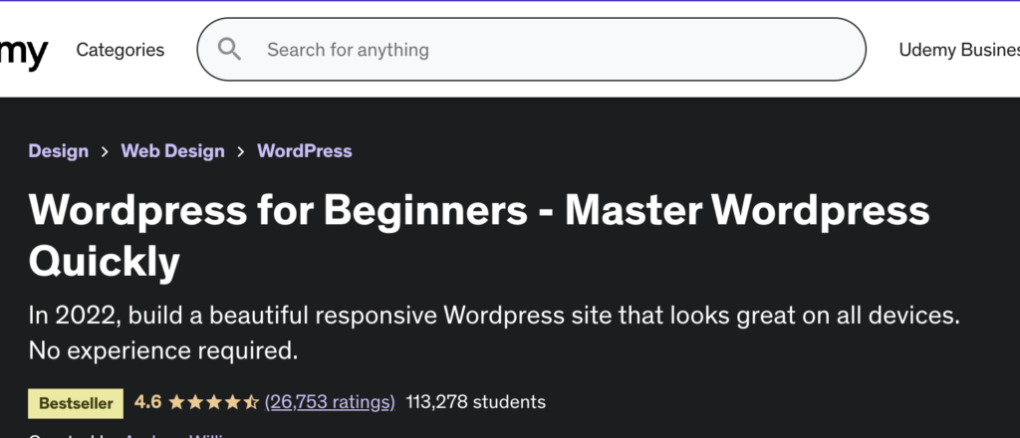Click the course title heading
Screen dimensions: 1020x438
click(x=479, y=235)
